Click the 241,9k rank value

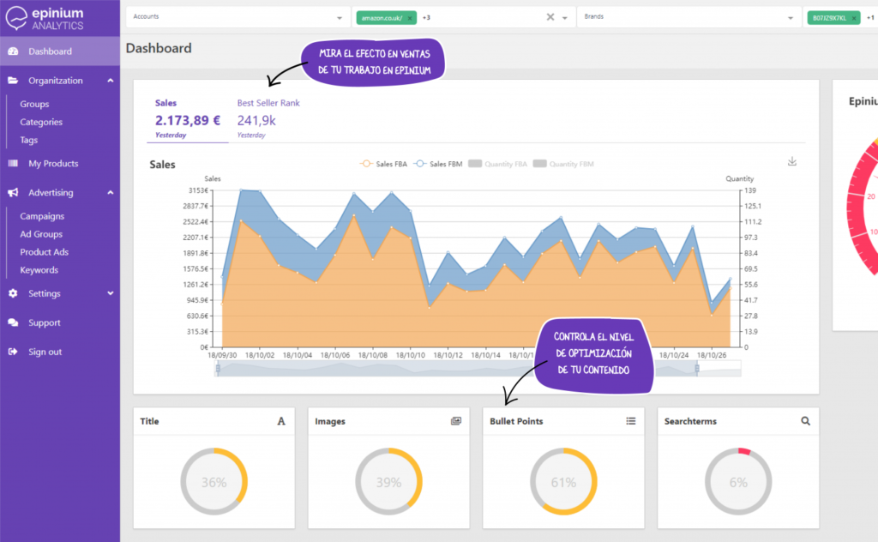point(256,120)
